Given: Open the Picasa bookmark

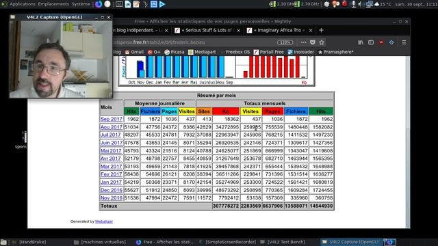Looking at the screenshot, I should [x=175, y=52].
